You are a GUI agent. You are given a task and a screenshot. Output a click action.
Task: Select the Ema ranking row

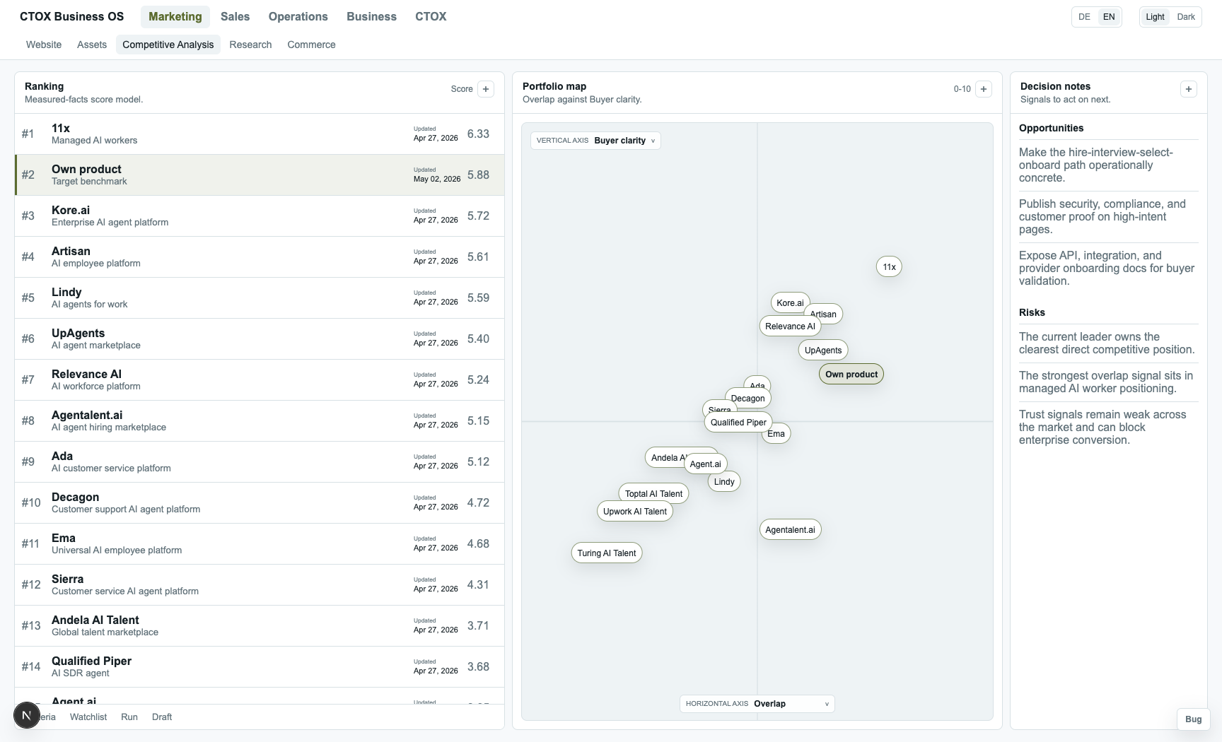[260, 543]
